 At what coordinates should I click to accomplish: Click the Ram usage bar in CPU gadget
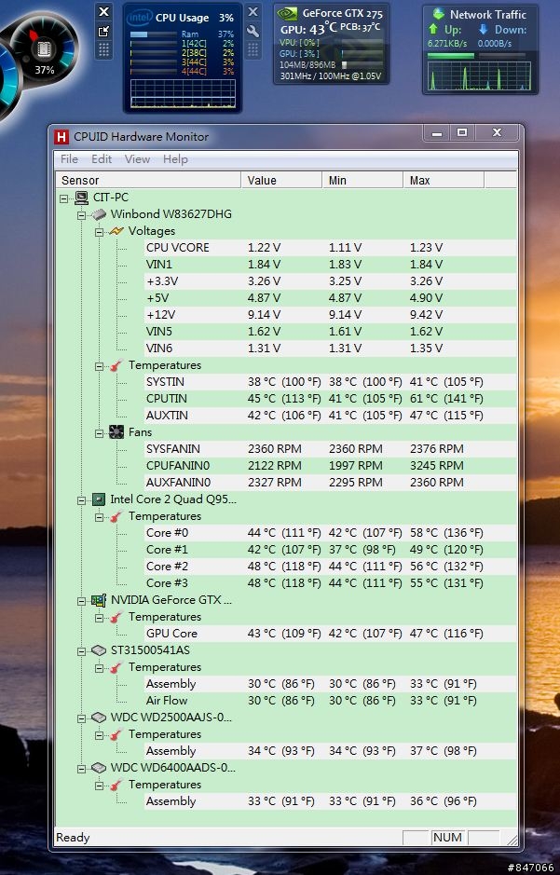tap(154, 34)
